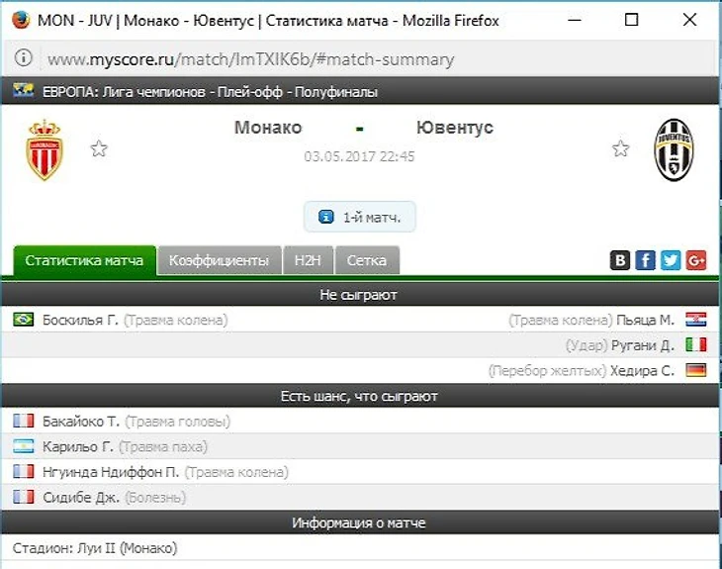This screenshot has height=569, width=722.
Task: Share match on Google Plus icon
Action: click(x=695, y=260)
